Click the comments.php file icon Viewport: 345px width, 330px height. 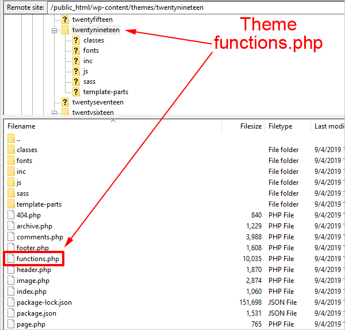[x=11, y=237]
